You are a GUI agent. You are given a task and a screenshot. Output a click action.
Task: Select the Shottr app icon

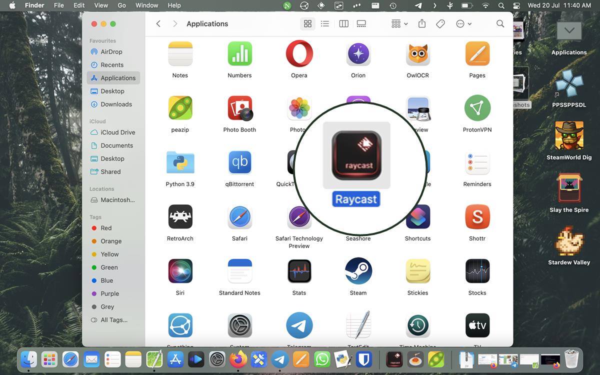[x=477, y=217]
